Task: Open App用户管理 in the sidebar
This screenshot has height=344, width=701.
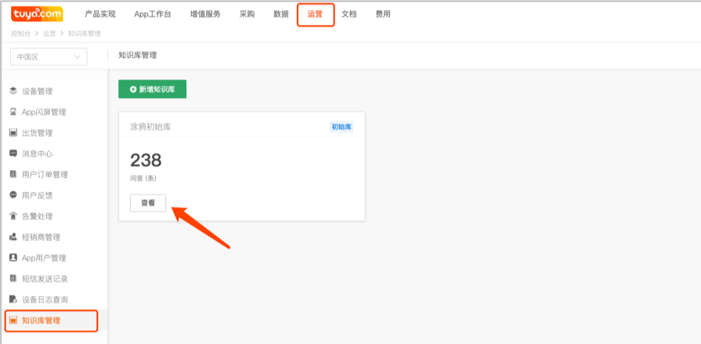Action: [44, 258]
